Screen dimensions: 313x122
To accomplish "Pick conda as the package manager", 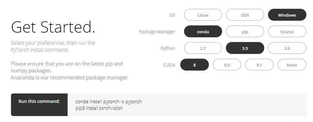I will tap(203, 31).
